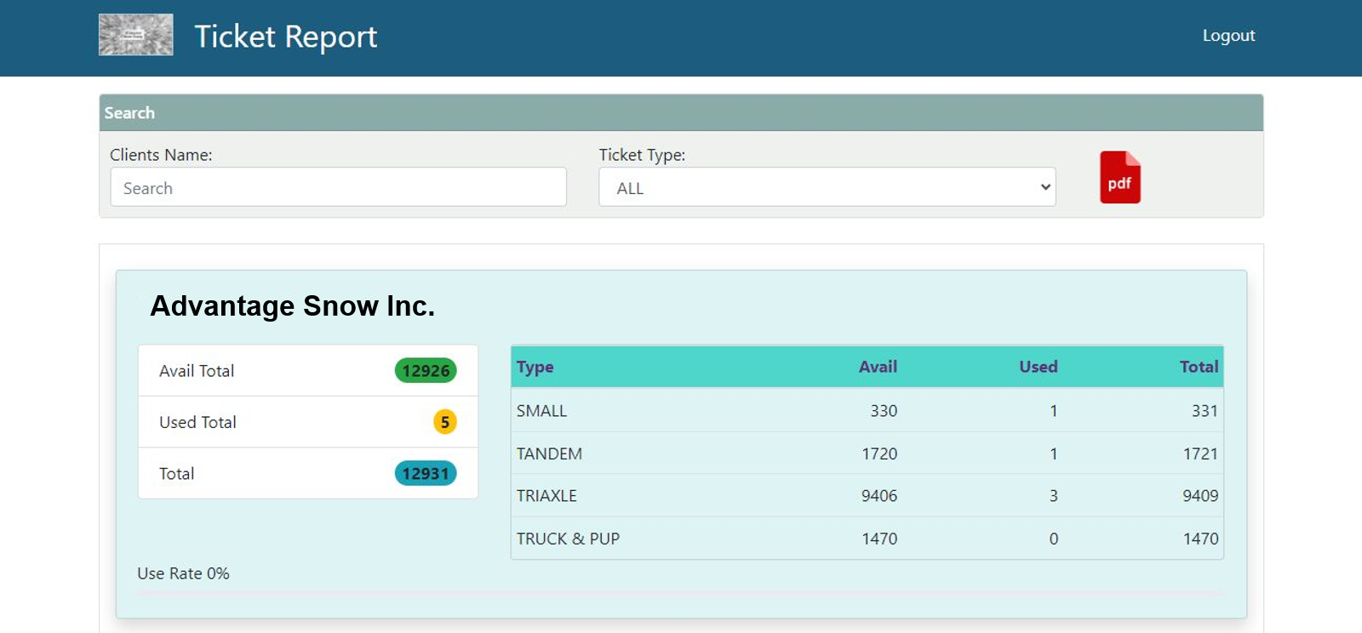Click the use rate progress bar
The width and height of the screenshot is (1362, 633).
(681, 593)
